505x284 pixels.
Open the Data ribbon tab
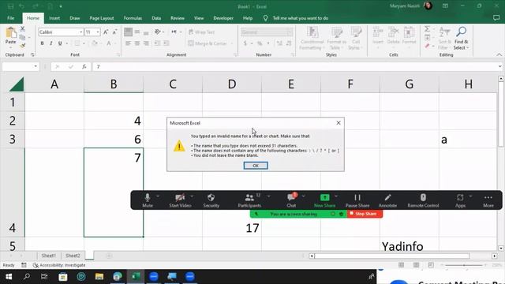(156, 18)
